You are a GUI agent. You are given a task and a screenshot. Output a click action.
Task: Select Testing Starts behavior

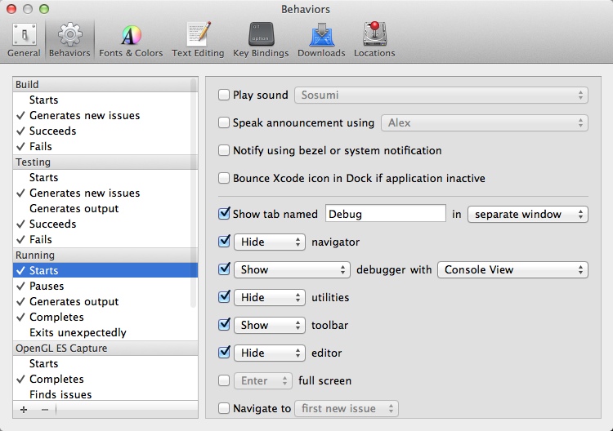[x=105, y=177]
